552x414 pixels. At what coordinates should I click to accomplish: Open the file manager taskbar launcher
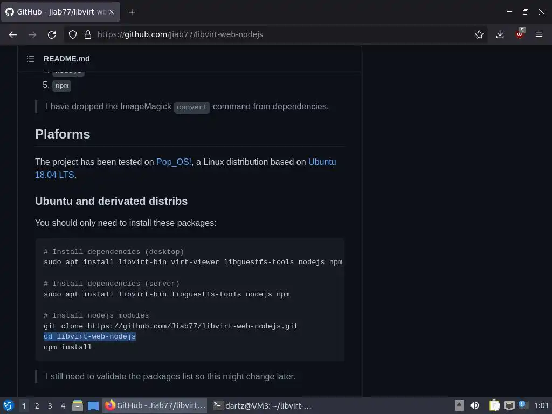pyautogui.click(x=78, y=405)
